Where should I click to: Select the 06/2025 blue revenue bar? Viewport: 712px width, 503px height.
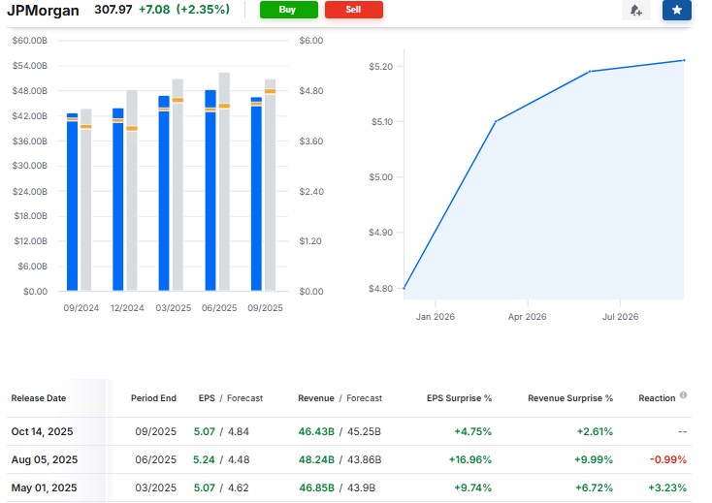click(x=210, y=191)
